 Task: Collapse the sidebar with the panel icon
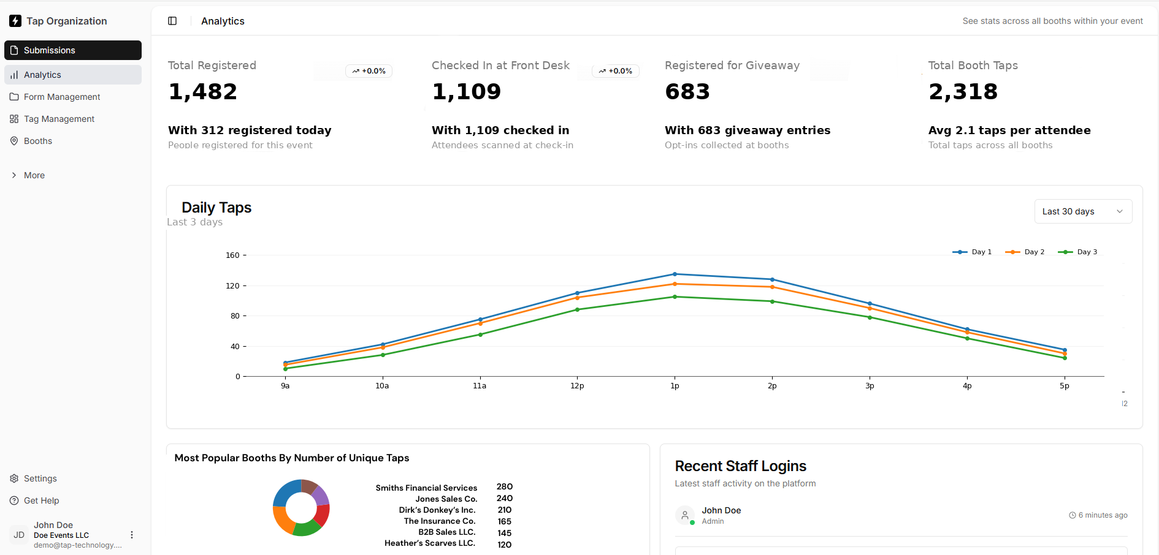[172, 20]
